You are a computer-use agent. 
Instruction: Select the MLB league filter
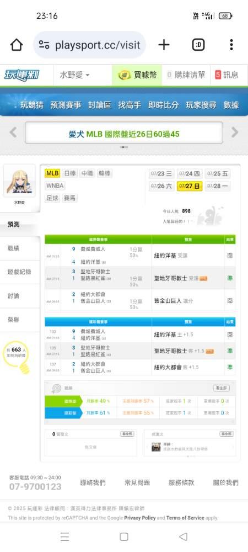[x=52, y=173]
